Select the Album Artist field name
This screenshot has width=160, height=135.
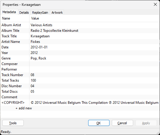point(11,25)
